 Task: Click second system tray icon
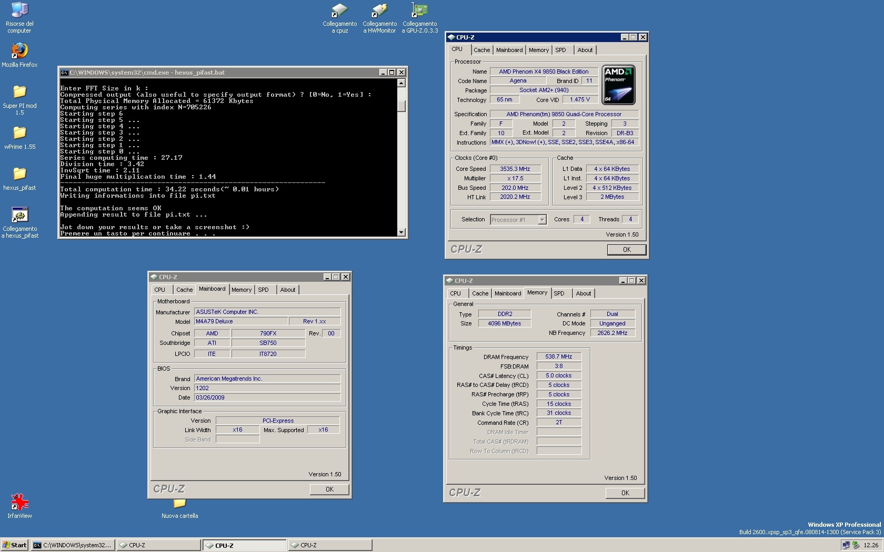pyautogui.click(x=856, y=545)
